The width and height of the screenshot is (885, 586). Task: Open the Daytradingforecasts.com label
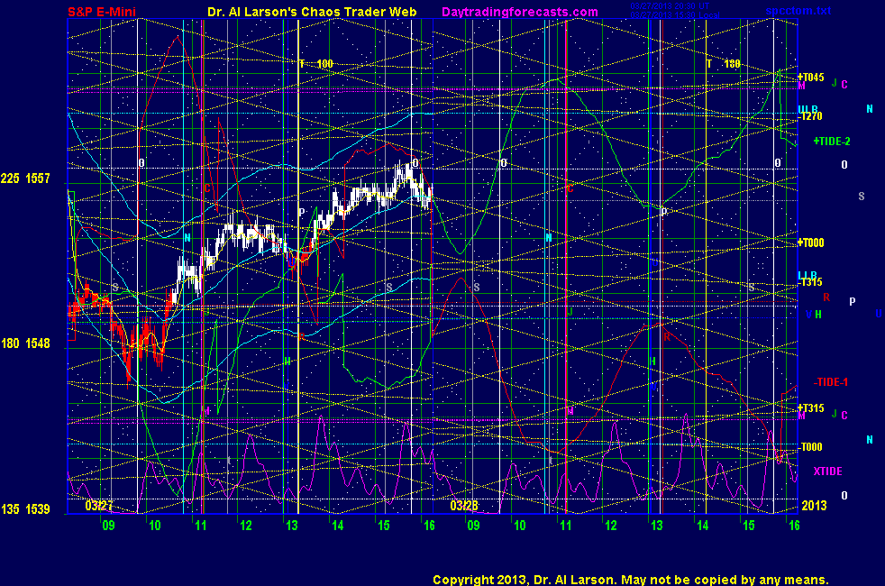pyautogui.click(x=520, y=12)
